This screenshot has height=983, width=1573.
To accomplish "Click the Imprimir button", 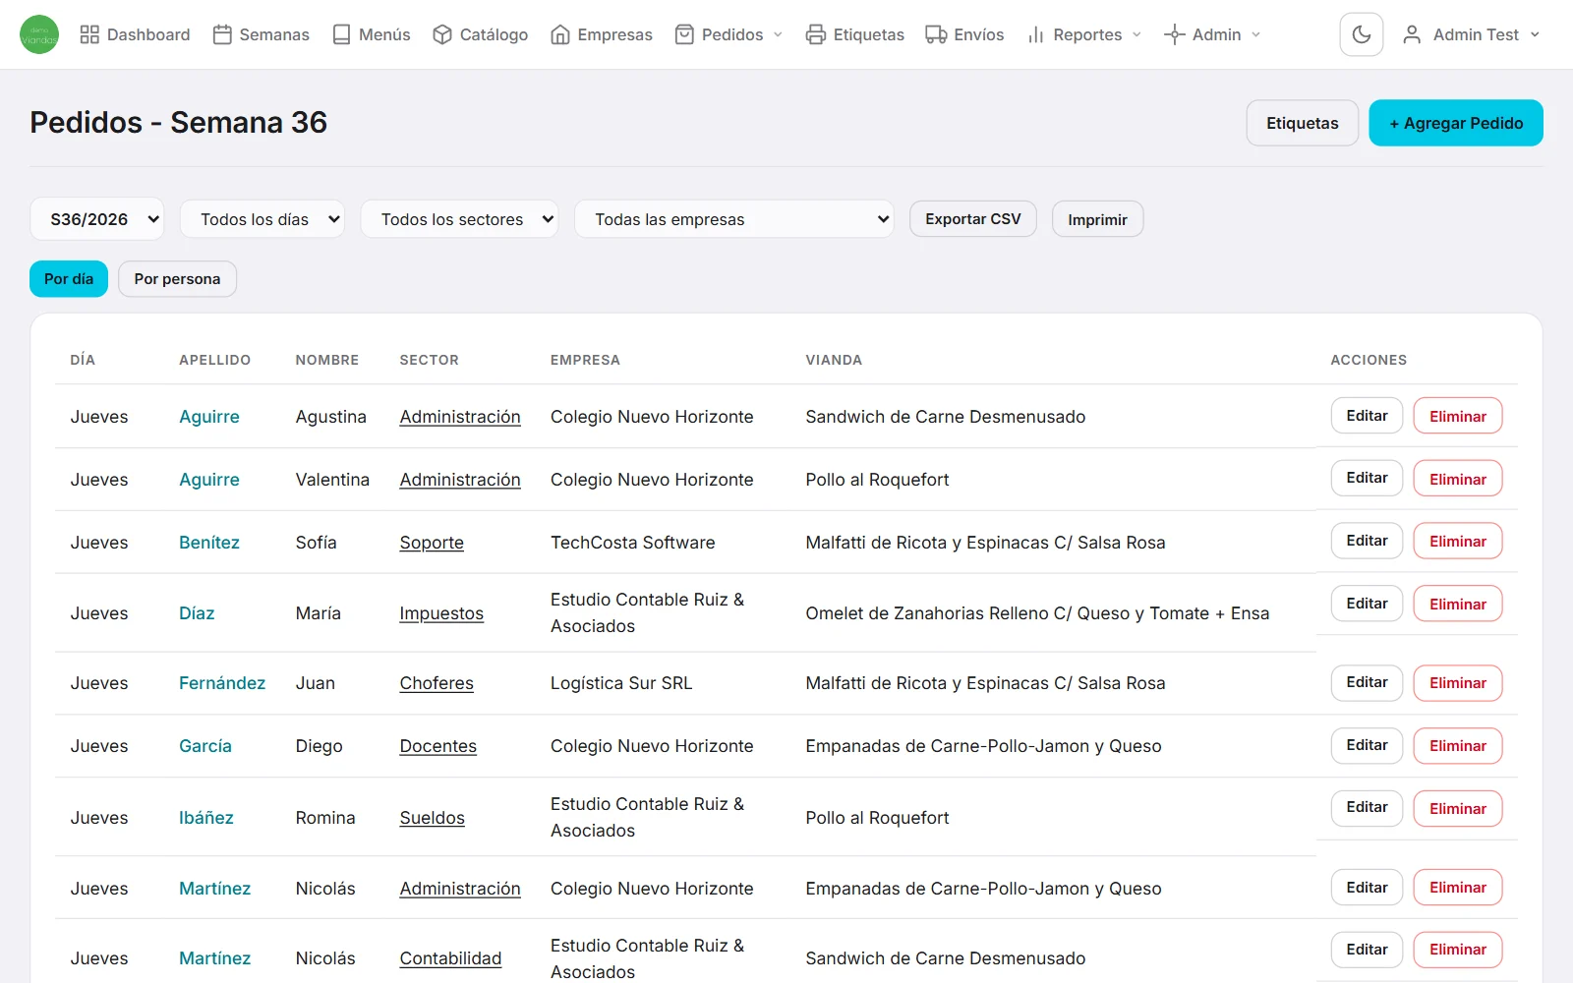I will pyautogui.click(x=1098, y=219).
